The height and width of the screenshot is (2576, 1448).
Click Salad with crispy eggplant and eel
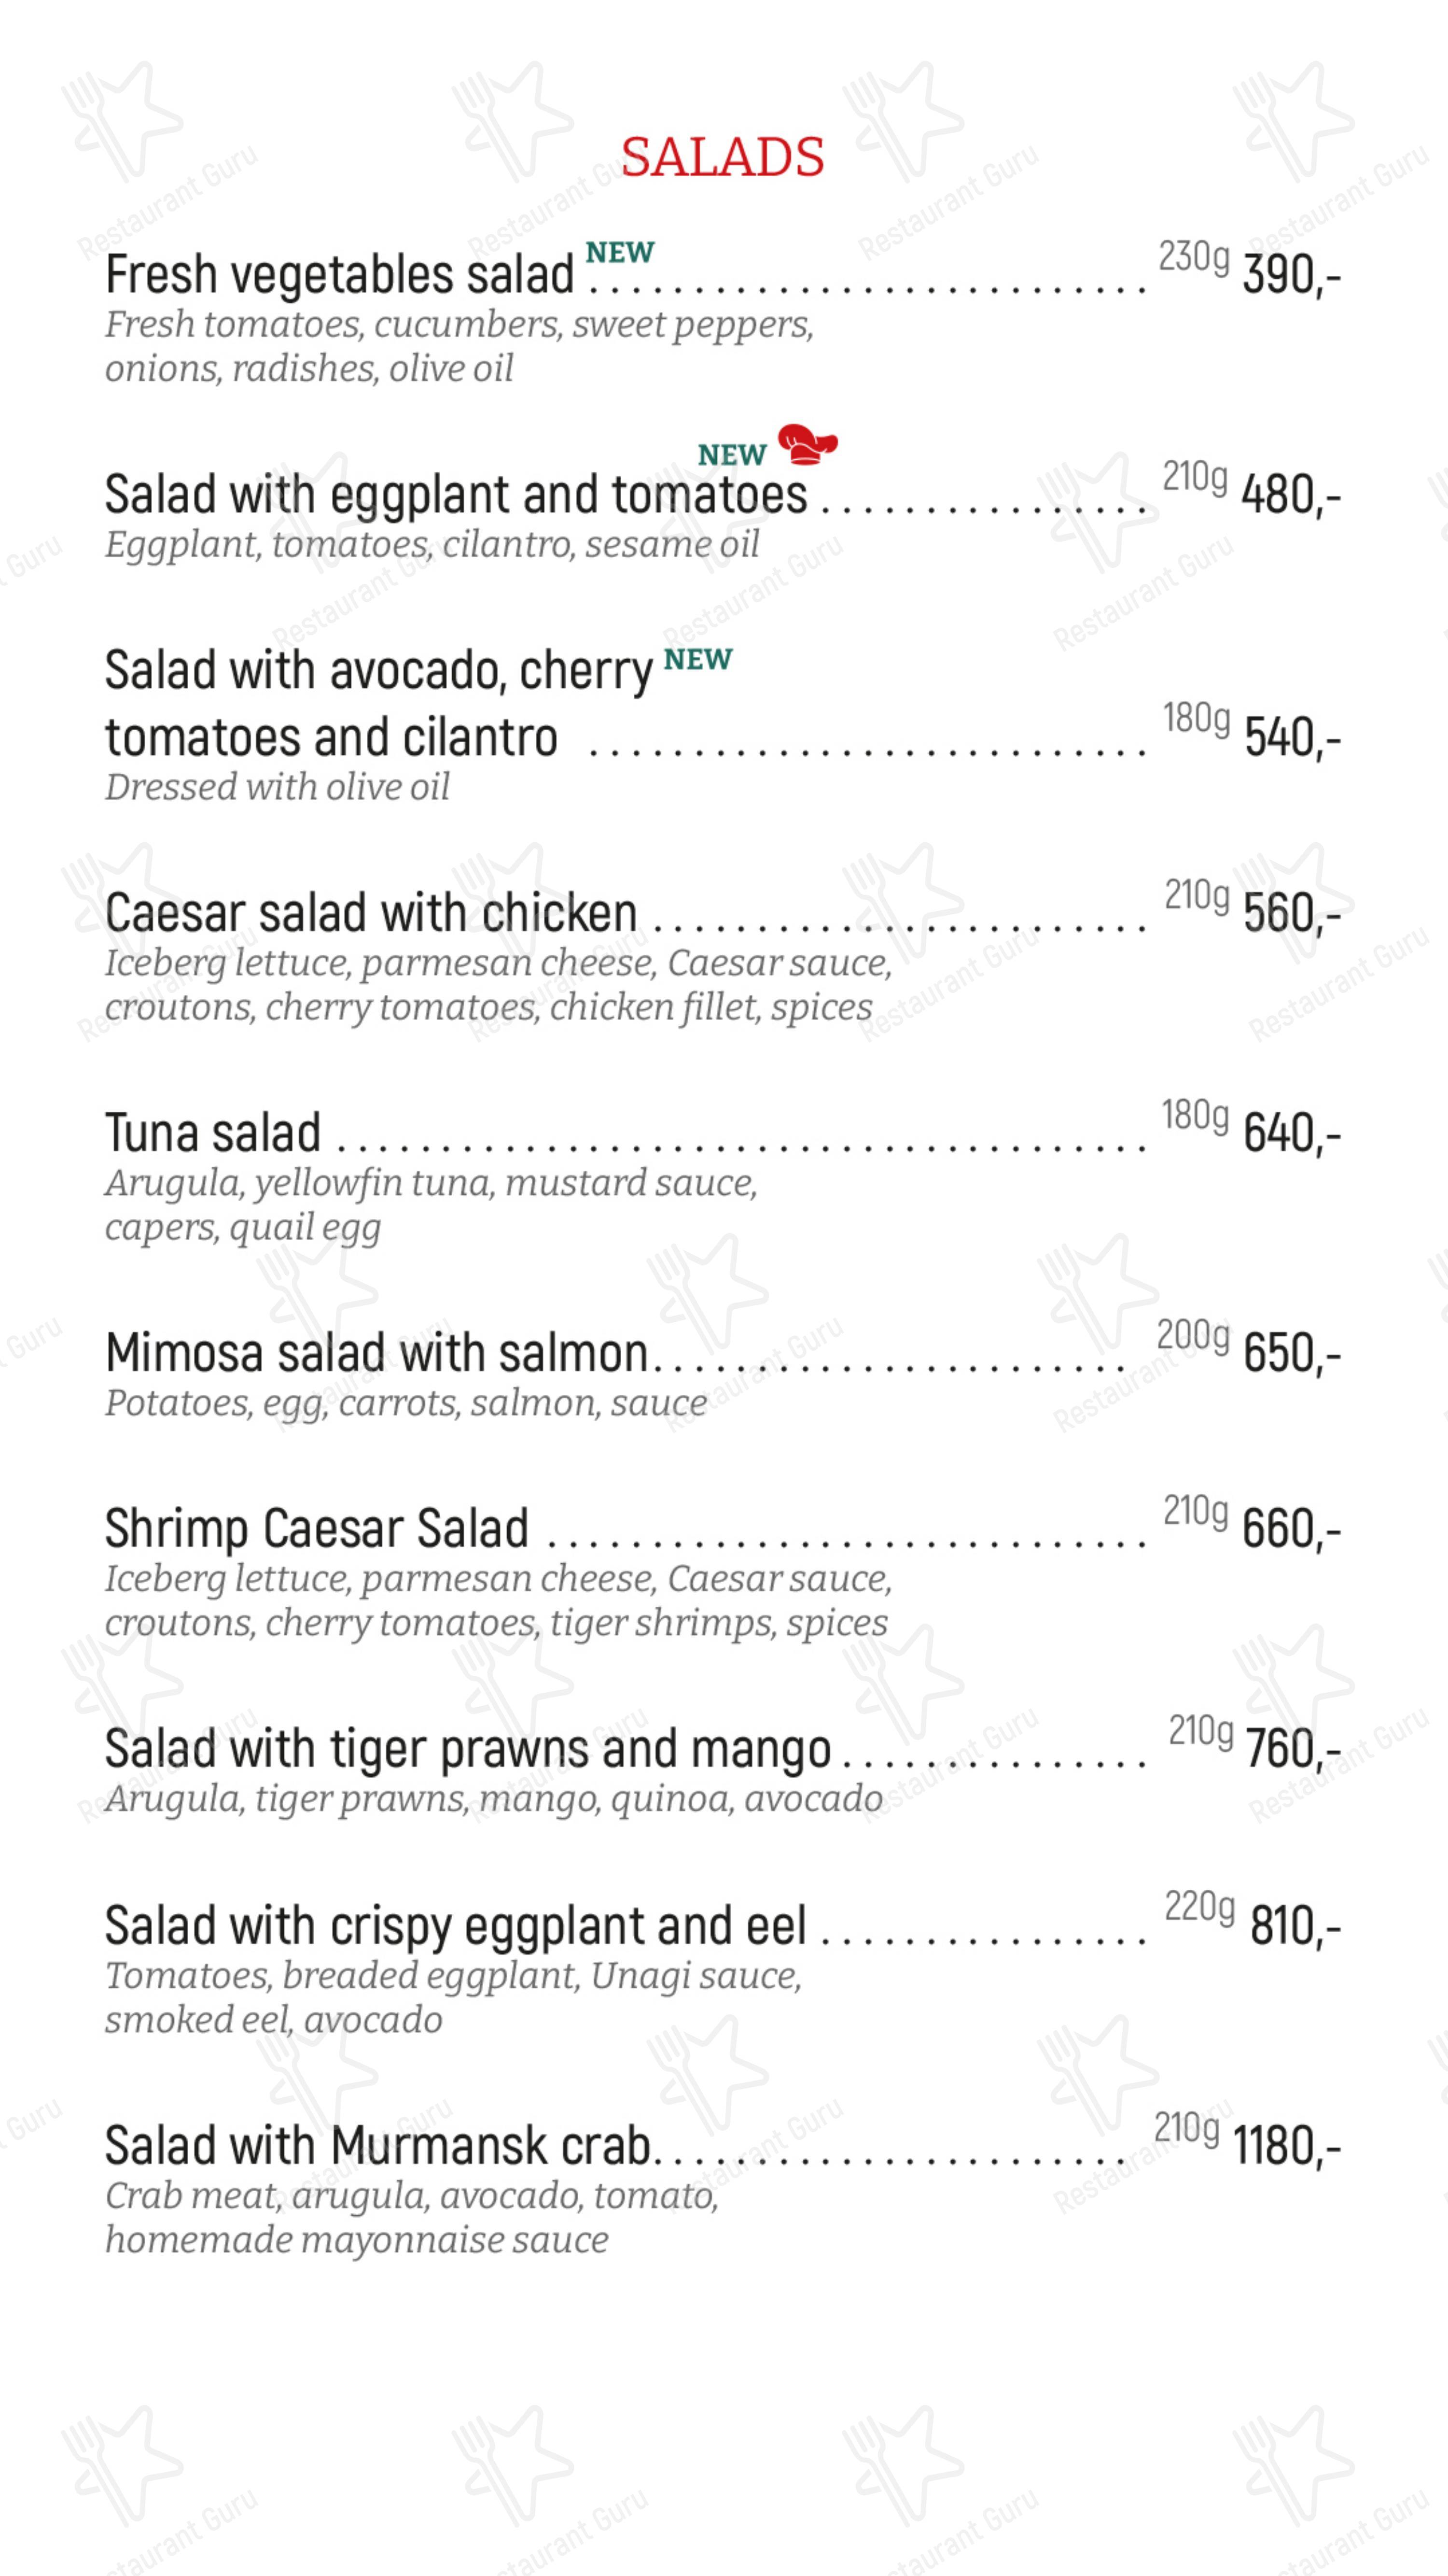(456, 1926)
